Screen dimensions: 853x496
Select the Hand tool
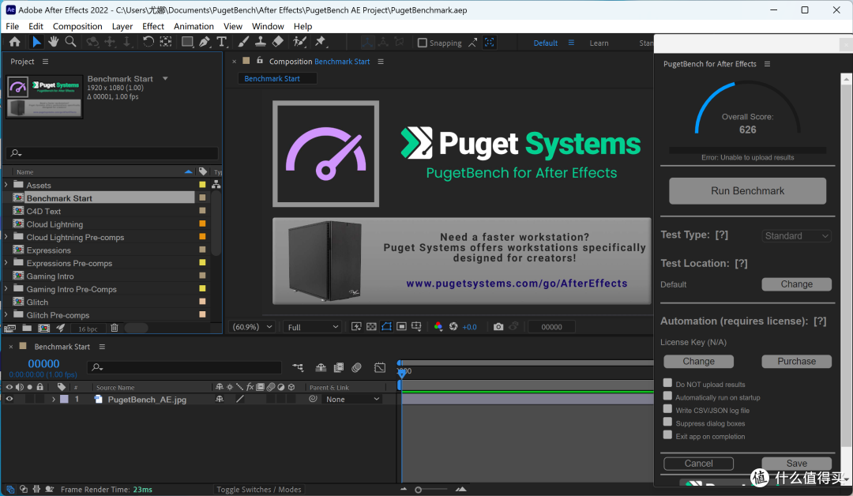click(54, 42)
